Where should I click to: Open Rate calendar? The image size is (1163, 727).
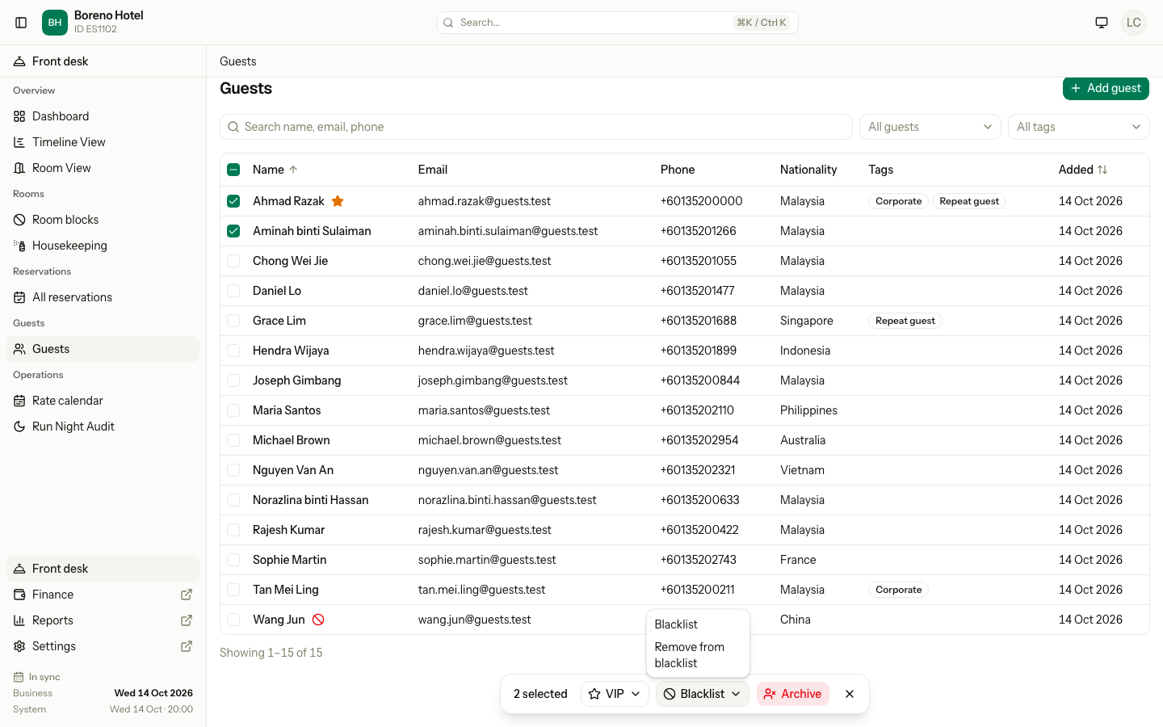point(103,401)
